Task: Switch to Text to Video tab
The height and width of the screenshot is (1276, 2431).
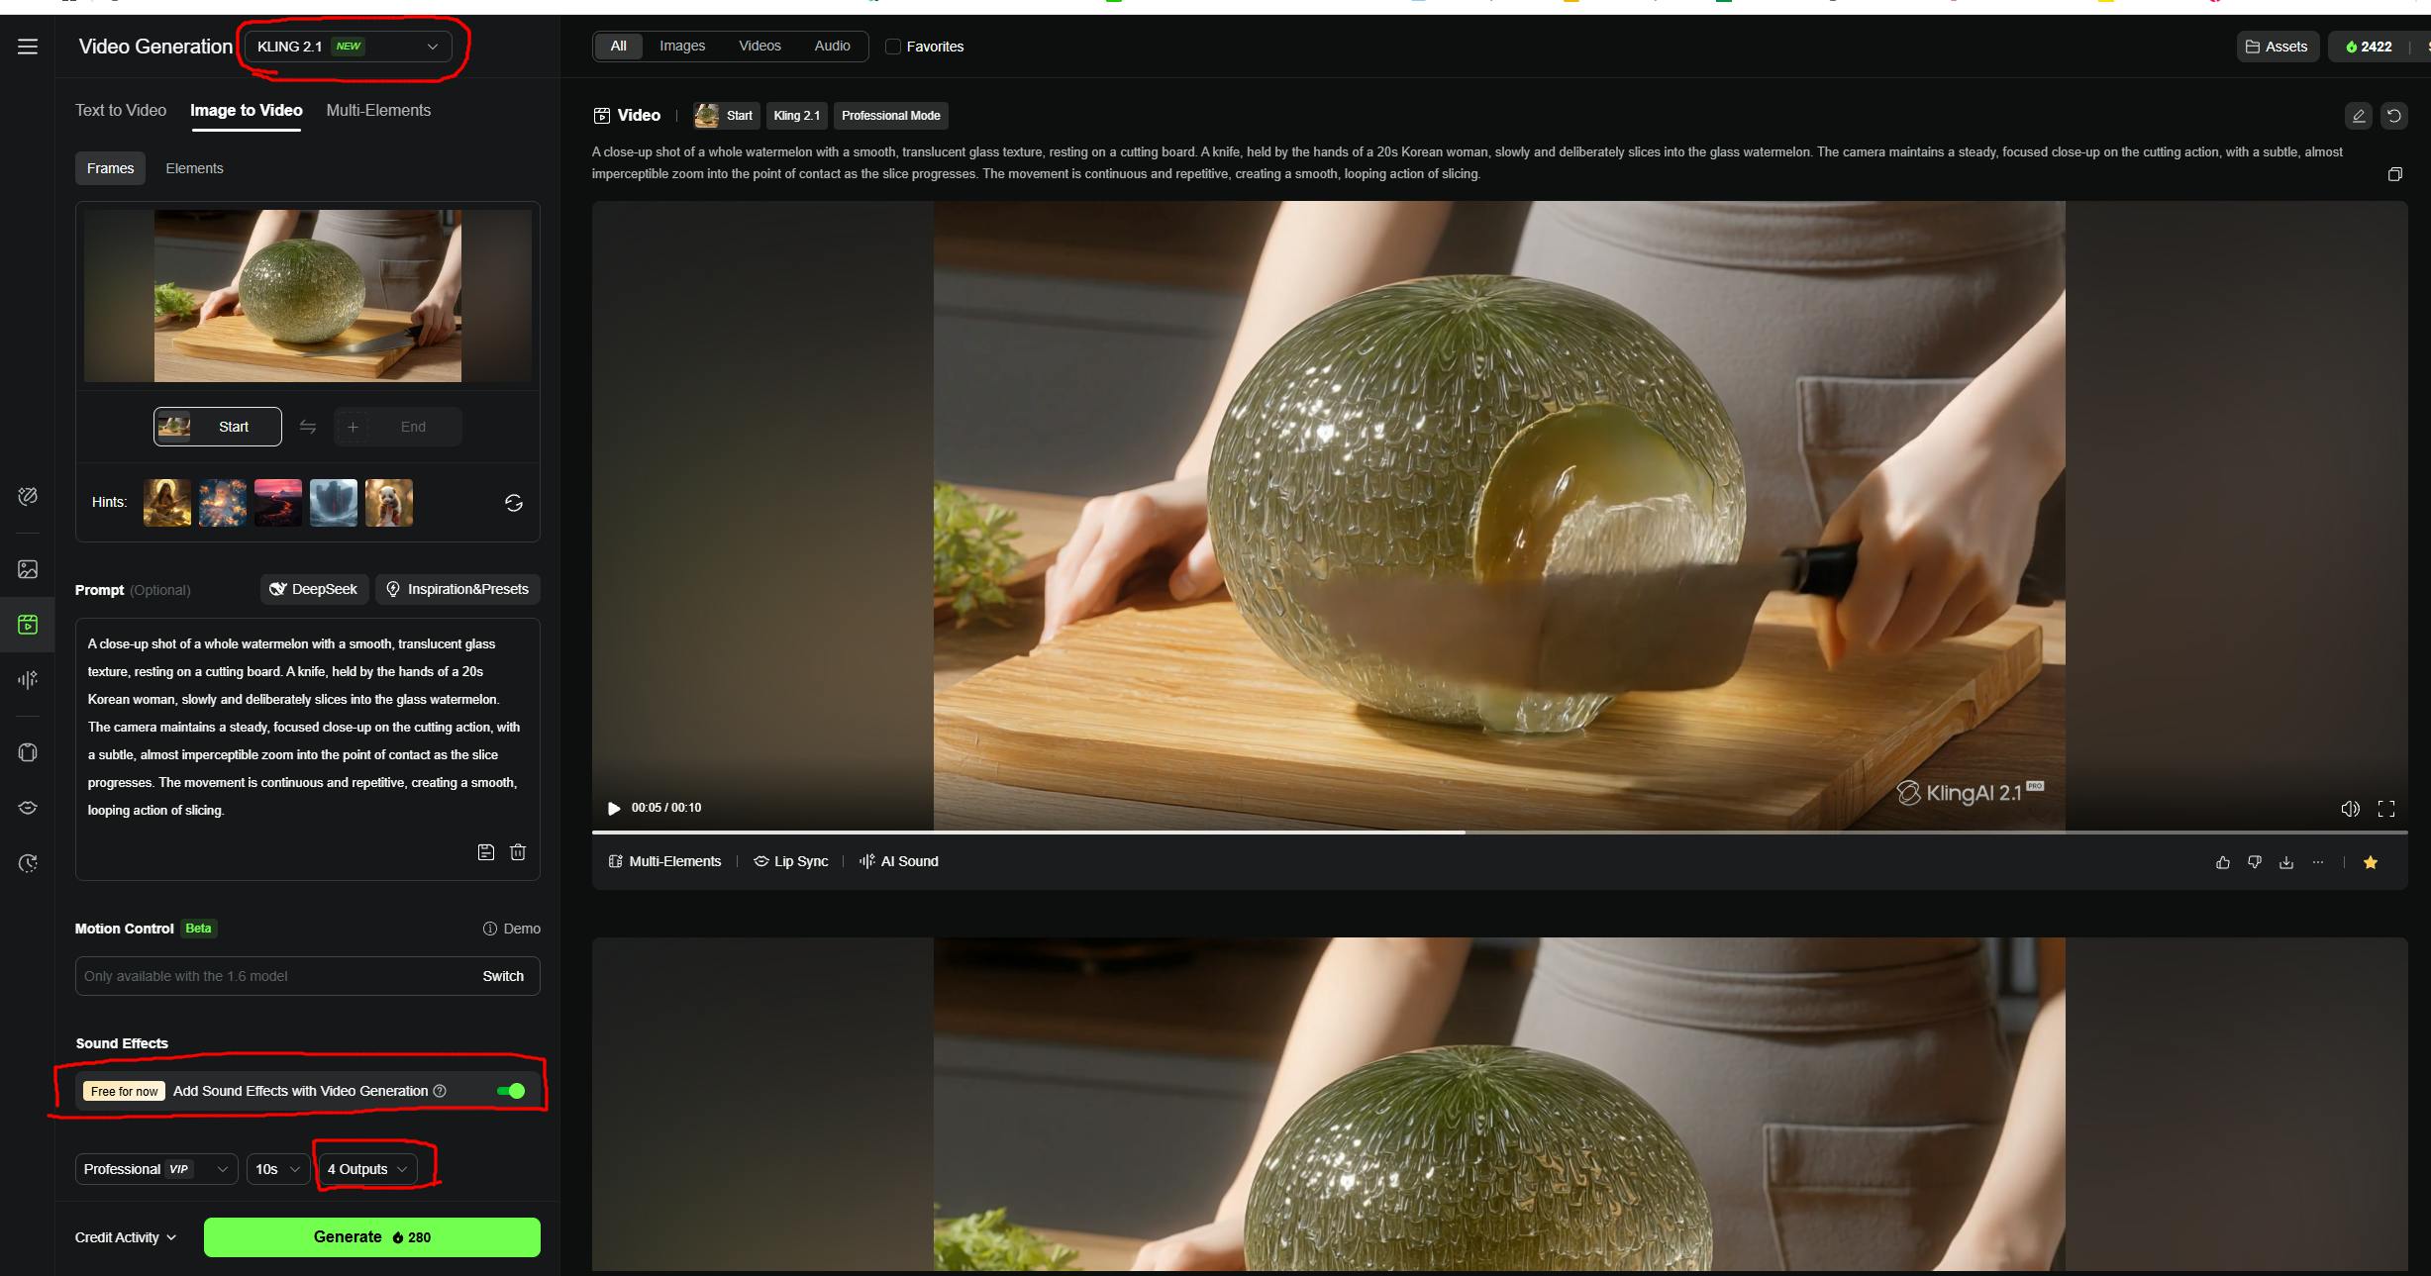Action: click(121, 110)
